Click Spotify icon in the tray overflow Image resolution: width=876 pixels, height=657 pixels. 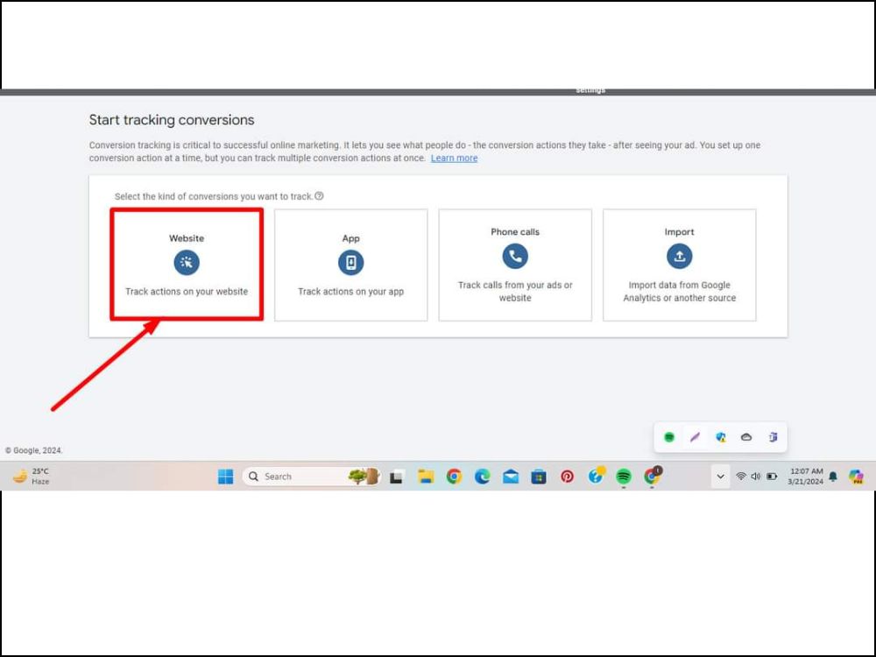pyautogui.click(x=669, y=437)
